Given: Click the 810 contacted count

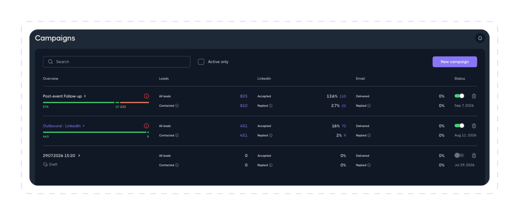Looking at the screenshot, I should tap(244, 106).
